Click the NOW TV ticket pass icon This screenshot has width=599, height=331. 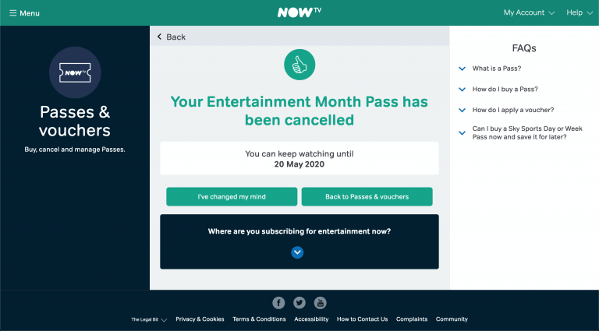(74, 72)
